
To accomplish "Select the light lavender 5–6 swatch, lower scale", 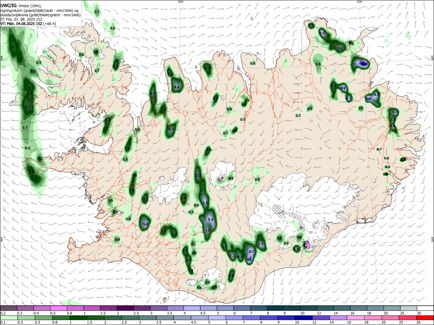I will click(x=217, y=318).
